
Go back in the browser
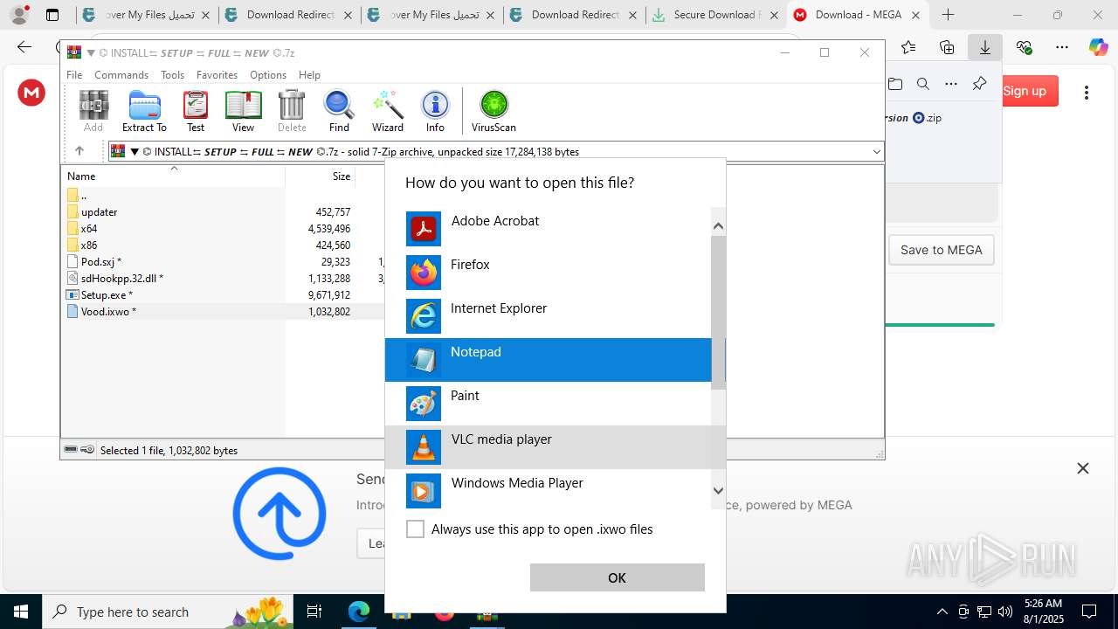[x=24, y=47]
